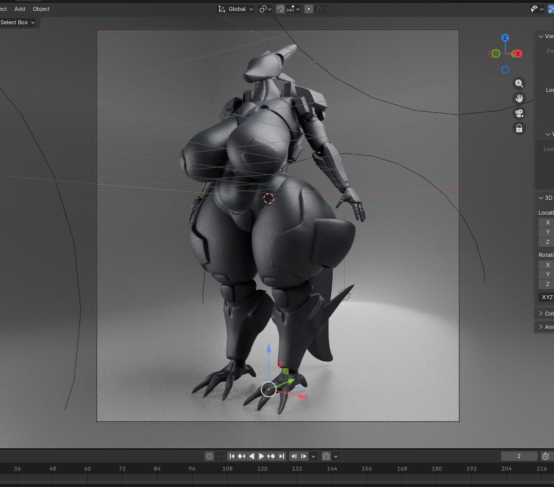Image resolution: width=554 pixels, height=487 pixels.
Task: Click the magnifier zoom view icon
Action: (519, 83)
